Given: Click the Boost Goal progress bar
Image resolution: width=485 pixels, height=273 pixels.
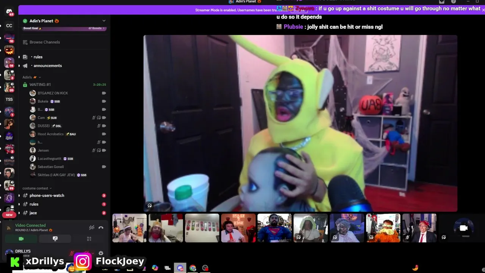Looking at the screenshot, I should click(x=64, y=28).
